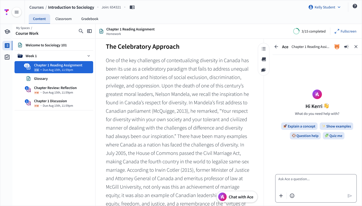Open the Kelly Student account dropdown

325,7
